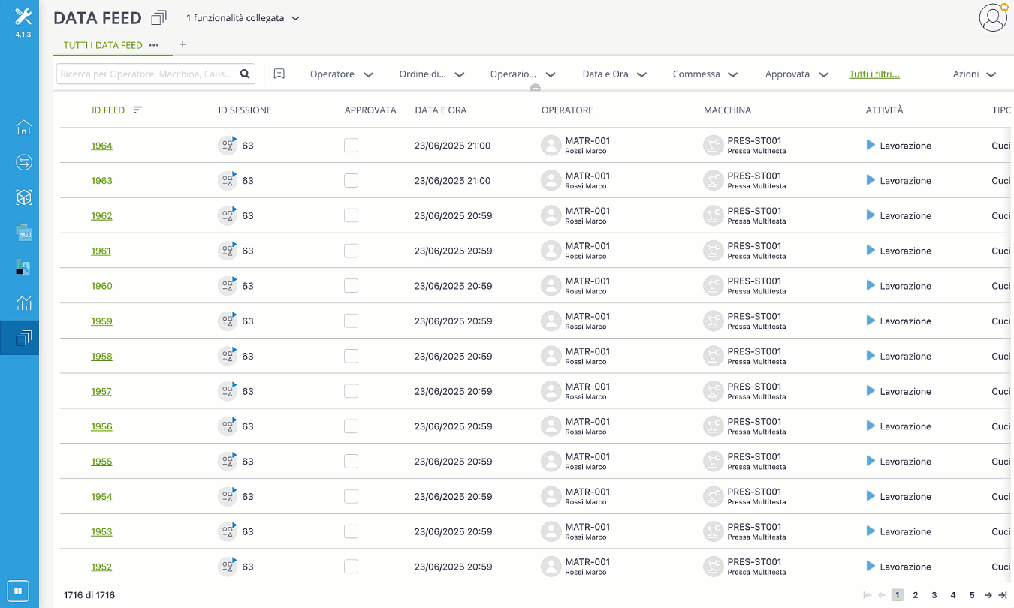This screenshot has height=608, width=1014.
Task: Open the user profile avatar
Action: point(993,17)
